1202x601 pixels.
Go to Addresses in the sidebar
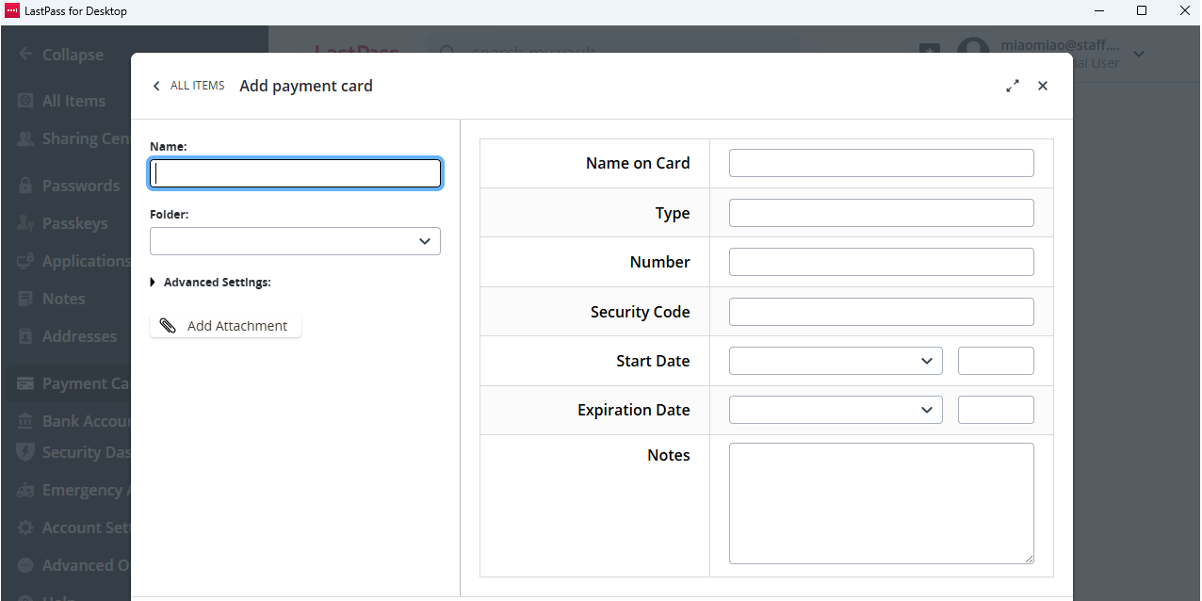[x=79, y=335]
